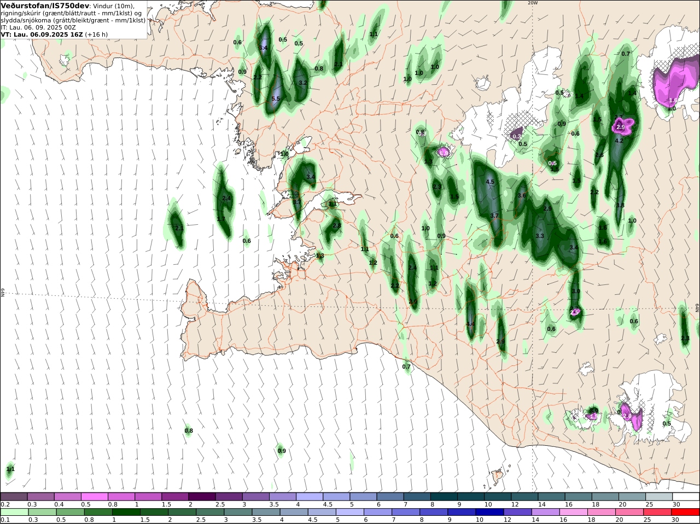Click the 'slydda/snjókoma' legend description line

[x=73, y=20]
